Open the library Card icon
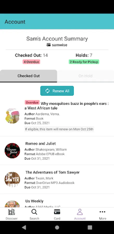114x234 pixels. (x=57, y=212)
